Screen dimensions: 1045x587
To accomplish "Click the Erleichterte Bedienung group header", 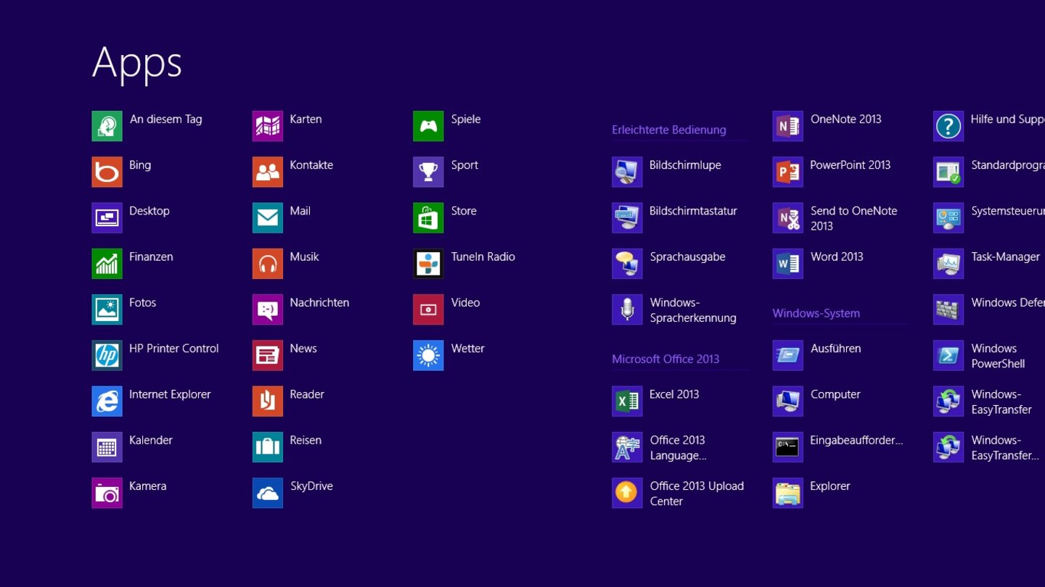I will point(669,130).
